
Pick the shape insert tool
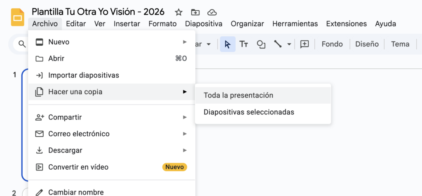point(261,44)
